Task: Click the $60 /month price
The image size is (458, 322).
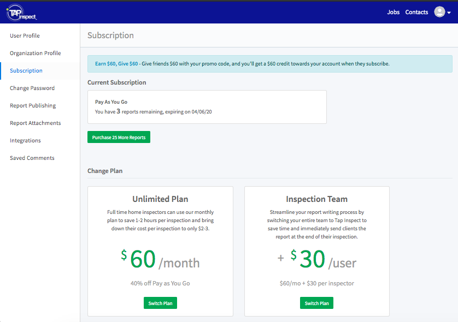Action: pos(160,259)
